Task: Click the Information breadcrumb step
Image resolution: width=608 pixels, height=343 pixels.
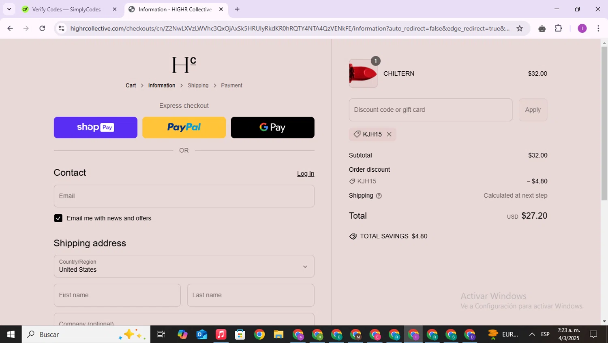Action: 162,85
